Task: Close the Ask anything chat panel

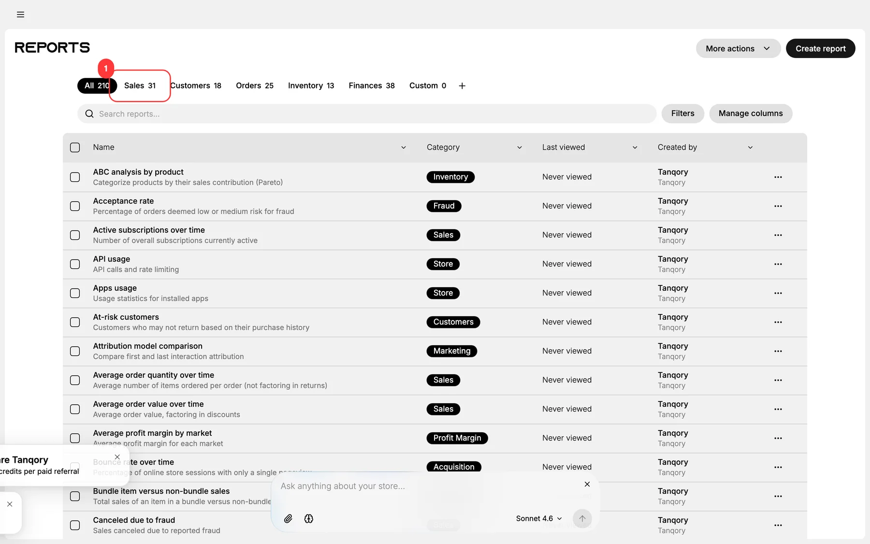Action: [587, 484]
